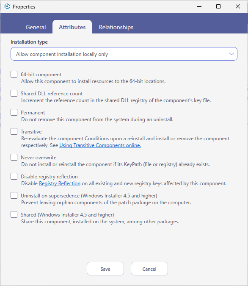
Task: Select the Attributes tab
Action: tap(72, 27)
